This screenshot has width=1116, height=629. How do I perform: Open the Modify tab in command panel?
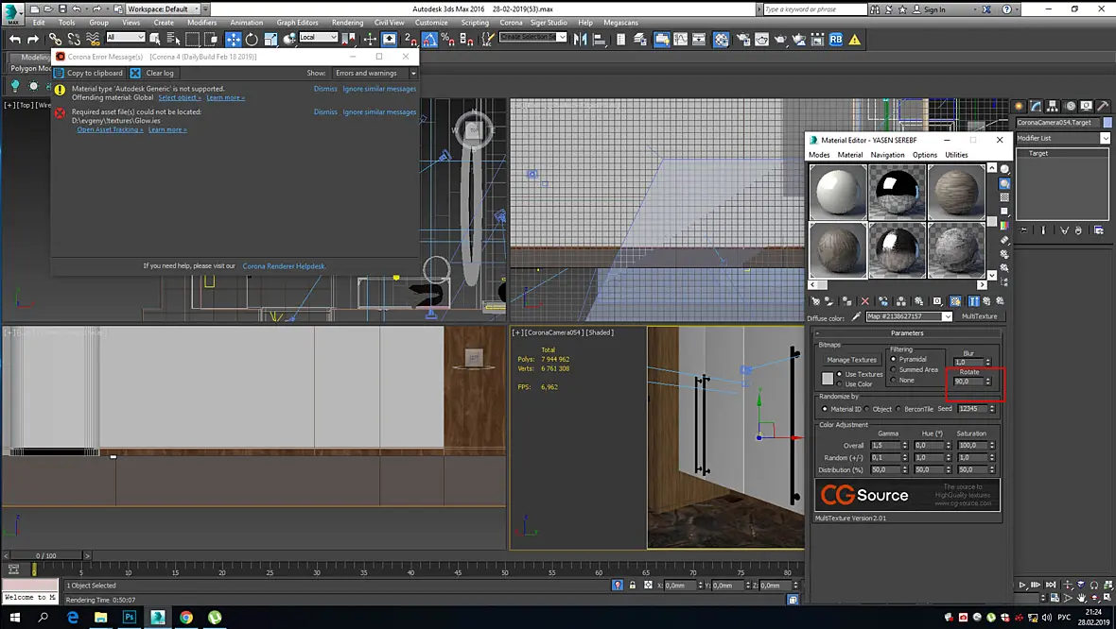tap(1036, 106)
